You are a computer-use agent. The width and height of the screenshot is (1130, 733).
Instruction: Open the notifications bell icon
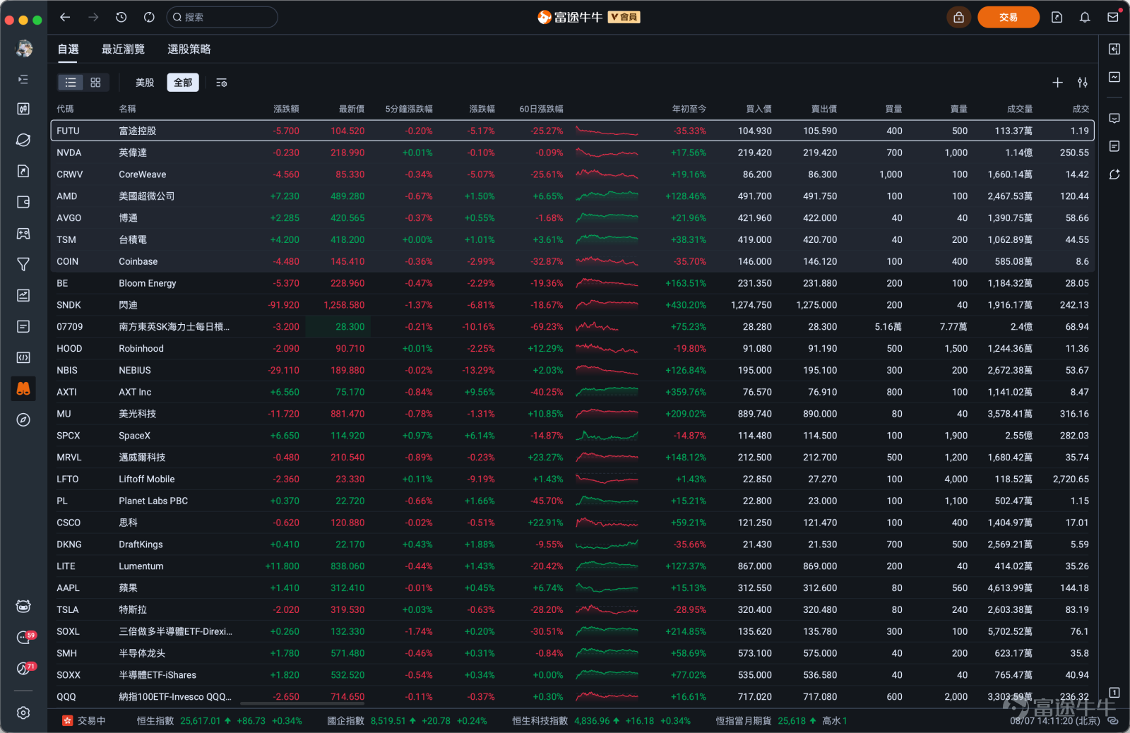point(1085,17)
